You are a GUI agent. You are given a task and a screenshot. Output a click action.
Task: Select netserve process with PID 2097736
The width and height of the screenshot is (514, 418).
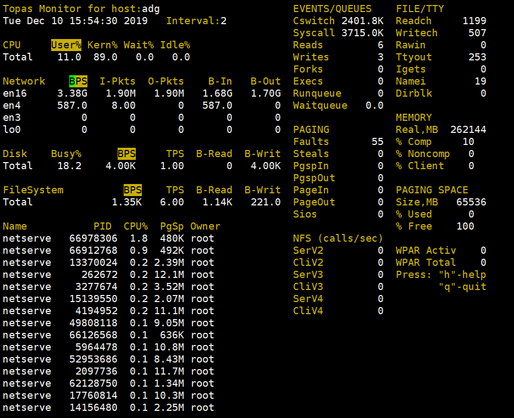tap(108, 372)
